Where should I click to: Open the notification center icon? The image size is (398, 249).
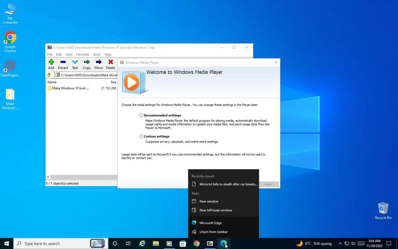click(x=389, y=243)
